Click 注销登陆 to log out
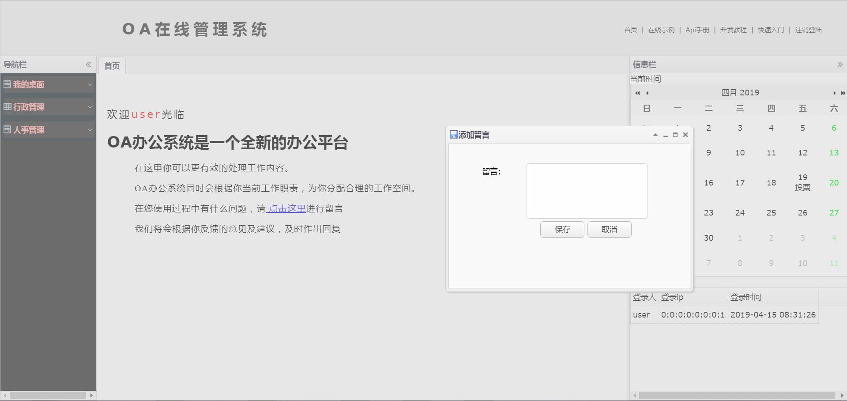The image size is (847, 401). click(x=808, y=30)
